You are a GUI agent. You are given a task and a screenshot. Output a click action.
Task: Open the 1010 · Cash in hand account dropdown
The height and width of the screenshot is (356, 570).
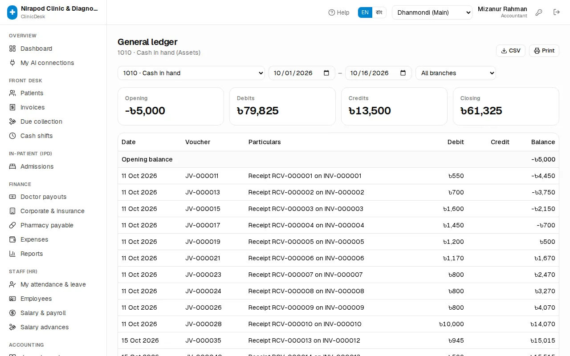tap(191, 73)
